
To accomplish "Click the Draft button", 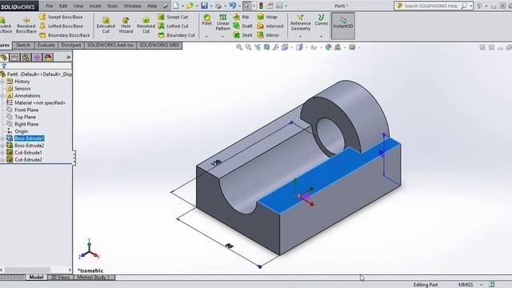I will coord(243,26).
